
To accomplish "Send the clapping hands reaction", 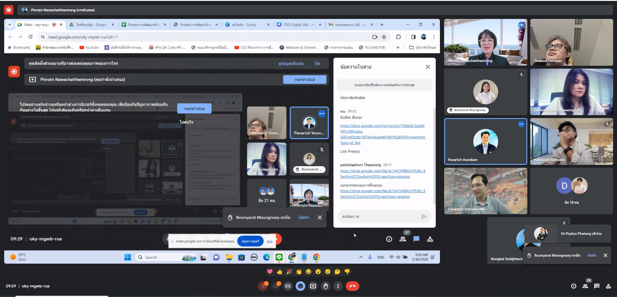I will pos(299,272).
